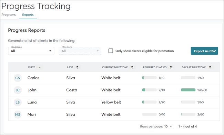Click Carlos's White belt cell
The width and height of the screenshot is (224, 135).
(x=111, y=78)
